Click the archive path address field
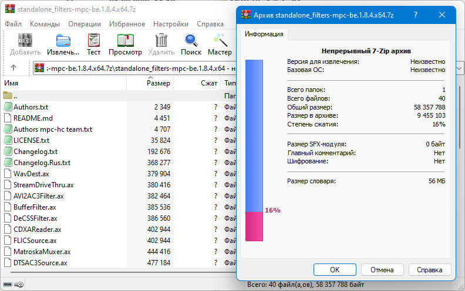 134,69
